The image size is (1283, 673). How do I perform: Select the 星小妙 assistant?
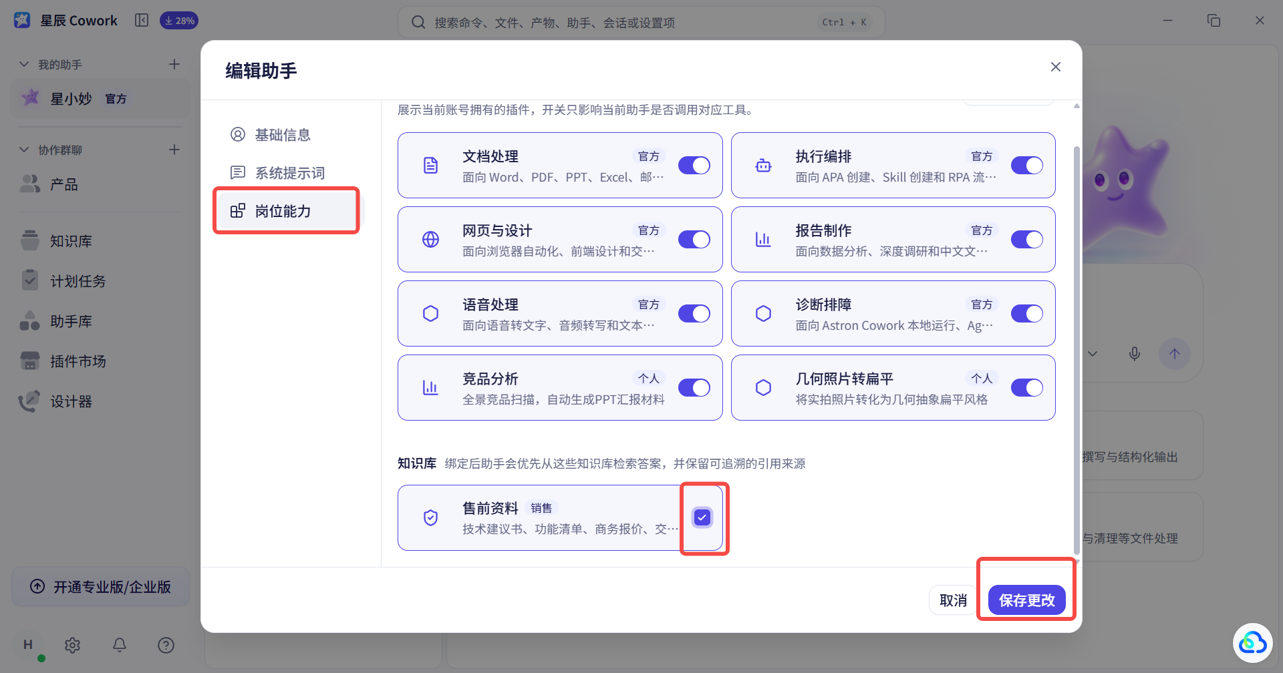tap(101, 98)
